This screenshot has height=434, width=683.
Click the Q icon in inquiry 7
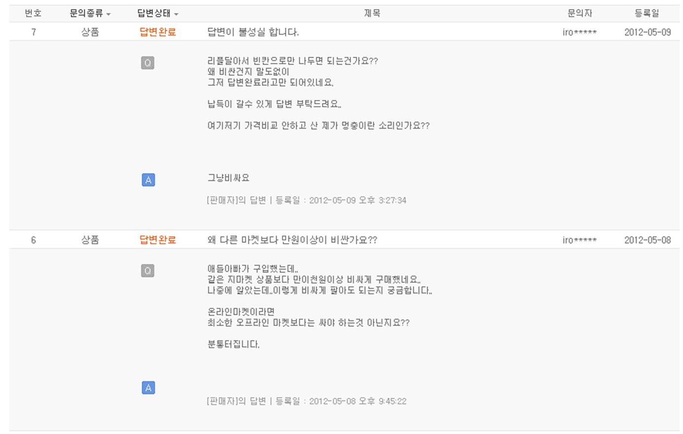click(x=147, y=63)
